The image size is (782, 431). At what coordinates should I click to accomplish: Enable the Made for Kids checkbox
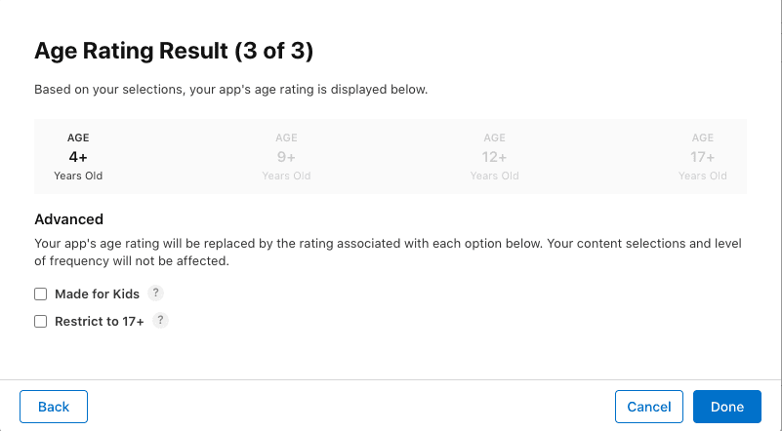pyautogui.click(x=41, y=294)
